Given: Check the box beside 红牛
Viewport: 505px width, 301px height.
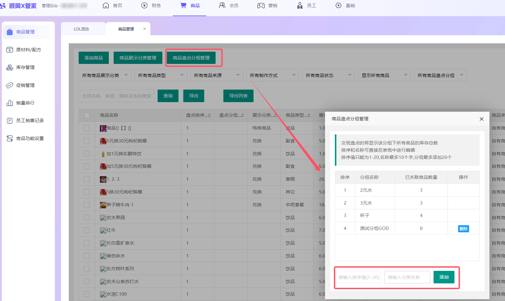Looking at the screenshot, I should pyautogui.click(x=87, y=230).
